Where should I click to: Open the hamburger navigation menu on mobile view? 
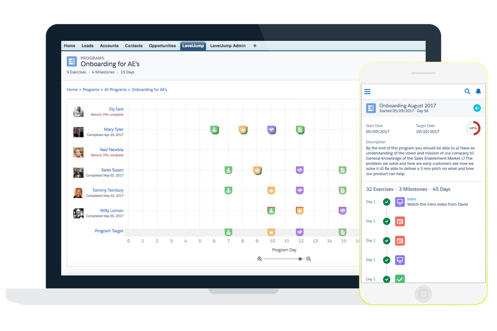(x=367, y=91)
